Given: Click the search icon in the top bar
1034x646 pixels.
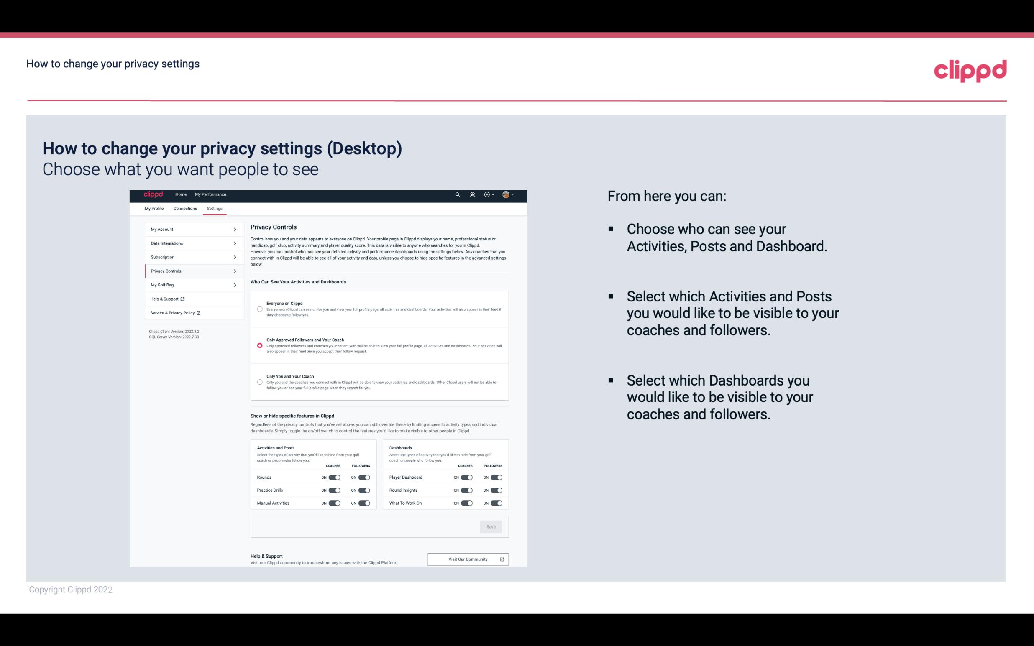Looking at the screenshot, I should (457, 194).
